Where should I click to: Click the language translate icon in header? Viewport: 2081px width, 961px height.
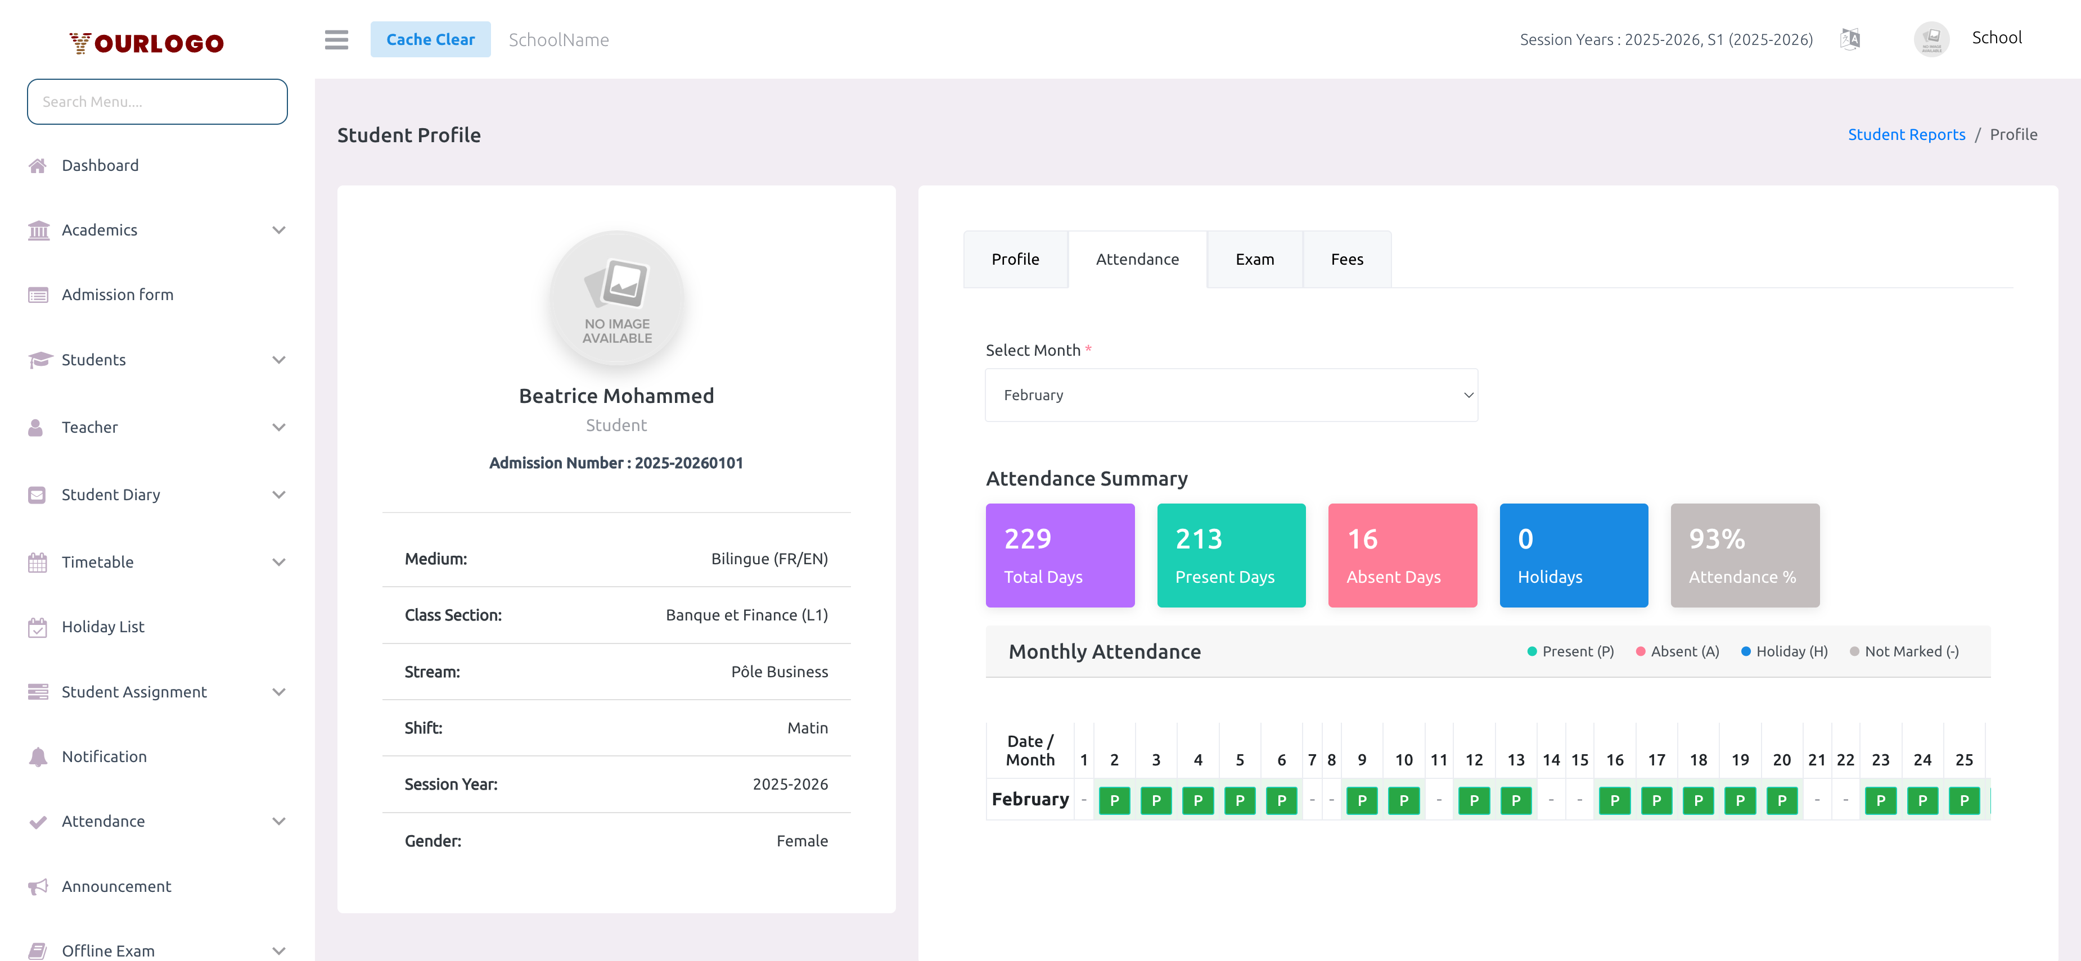(1849, 39)
